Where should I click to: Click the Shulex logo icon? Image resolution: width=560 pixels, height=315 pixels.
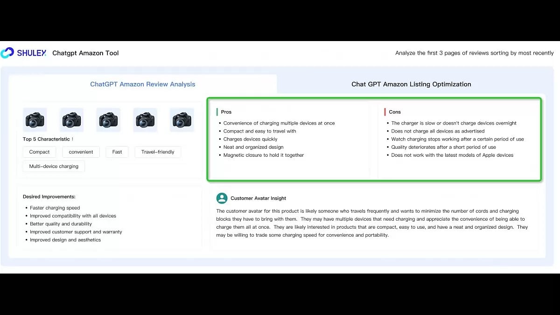click(7, 53)
